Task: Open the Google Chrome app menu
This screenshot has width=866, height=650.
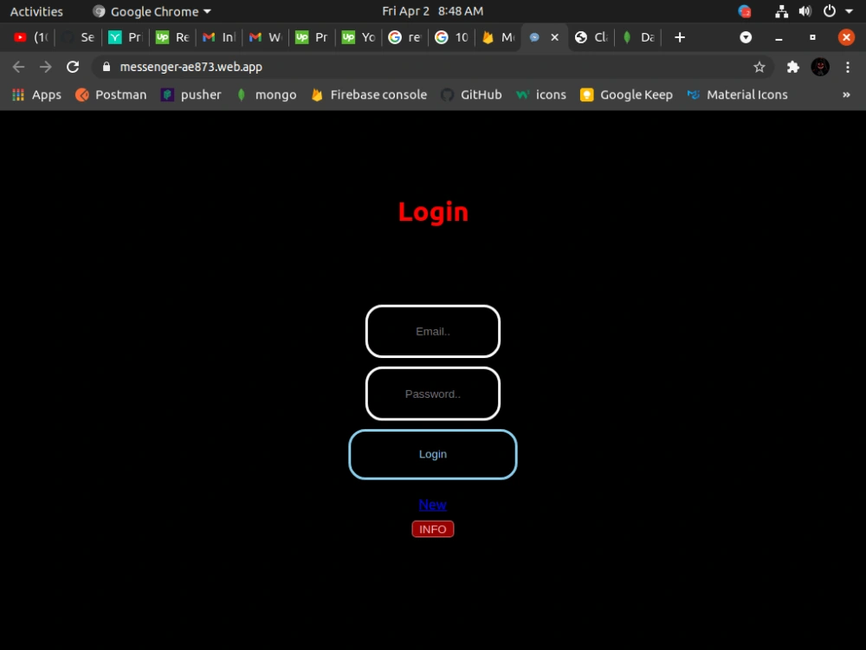Action: tap(152, 11)
